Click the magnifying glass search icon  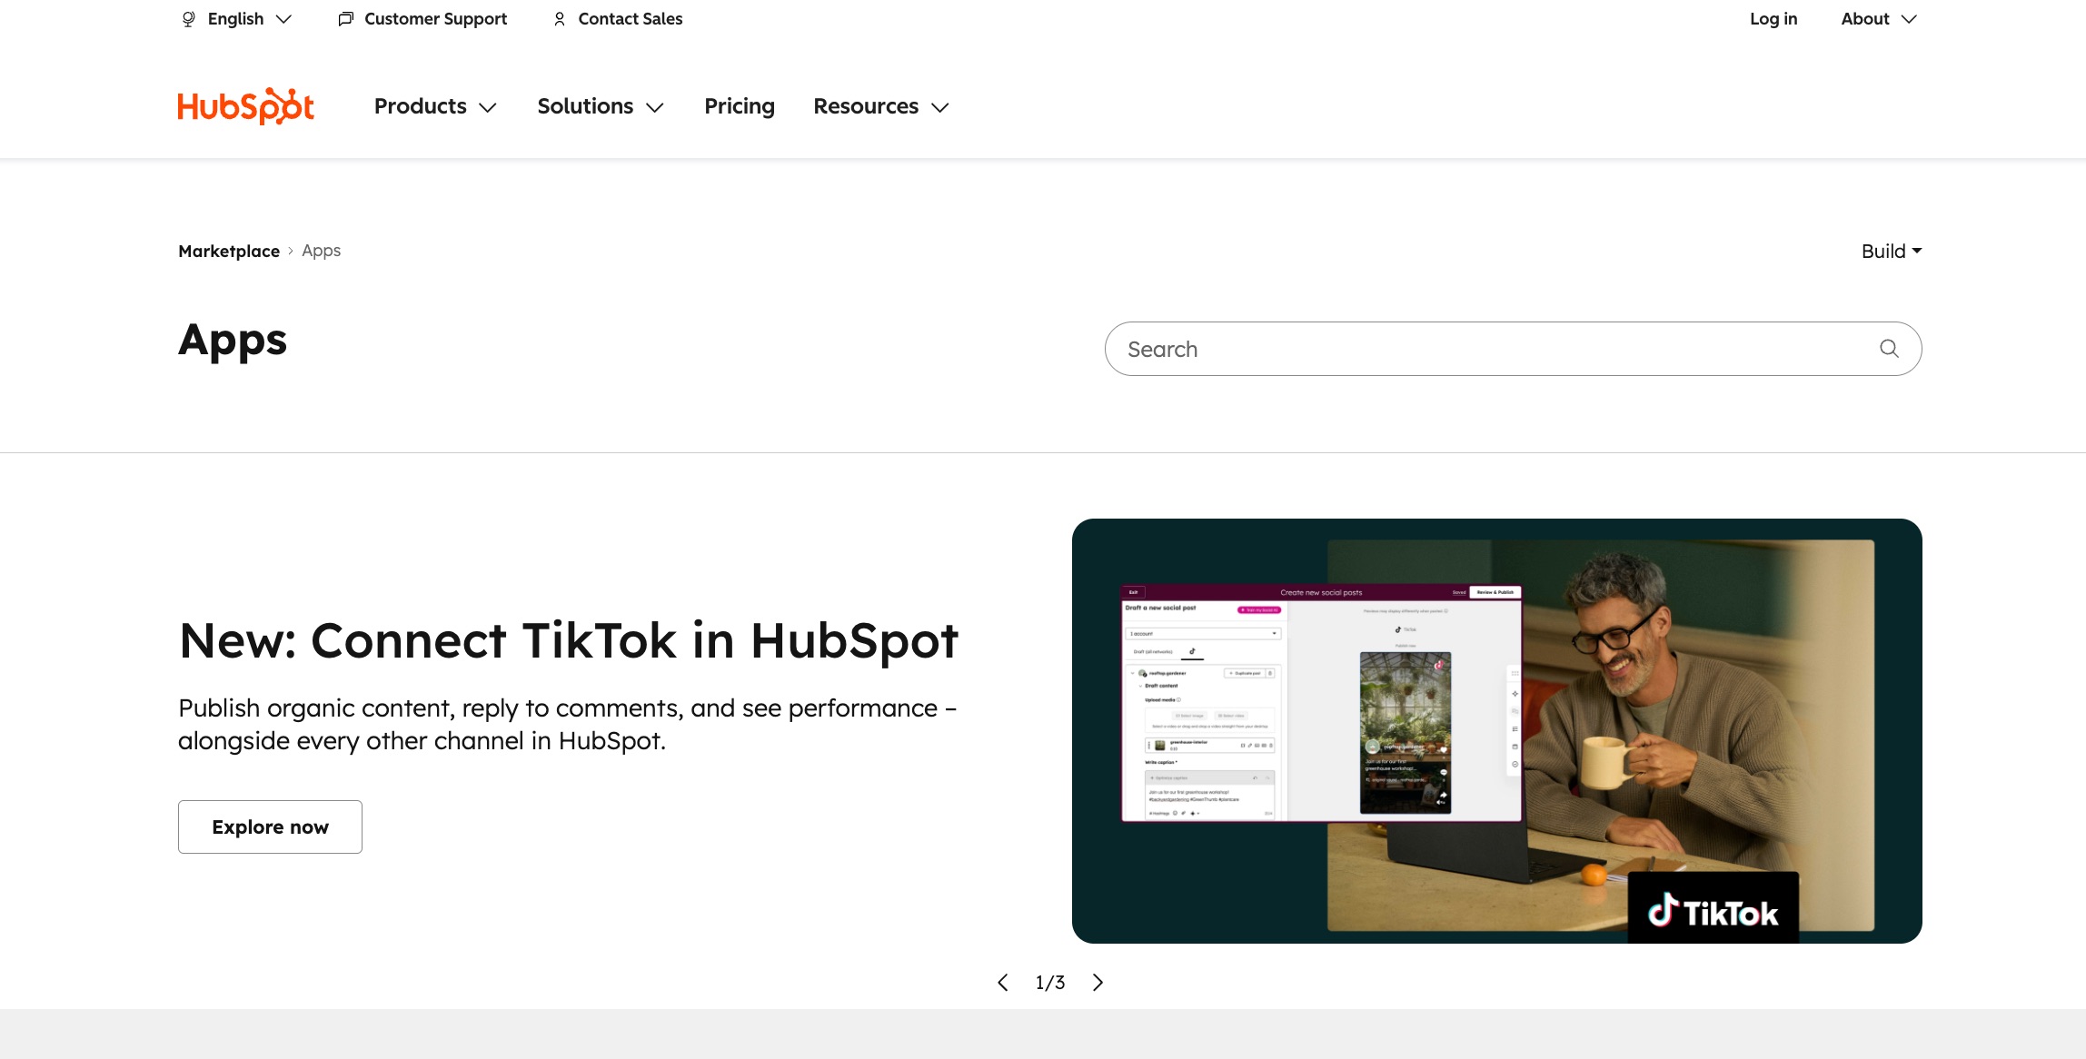coord(1890,348)
